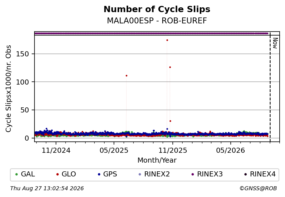Click the ©GNSS@ROB credit text
This screenshot has width=285, height=197.
pyautogui.click(x=258, y=189)
